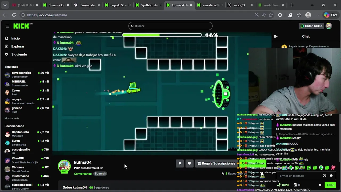Click the browser back button
The width and height of the screenshot is (341, 192).
coord(5,15)
